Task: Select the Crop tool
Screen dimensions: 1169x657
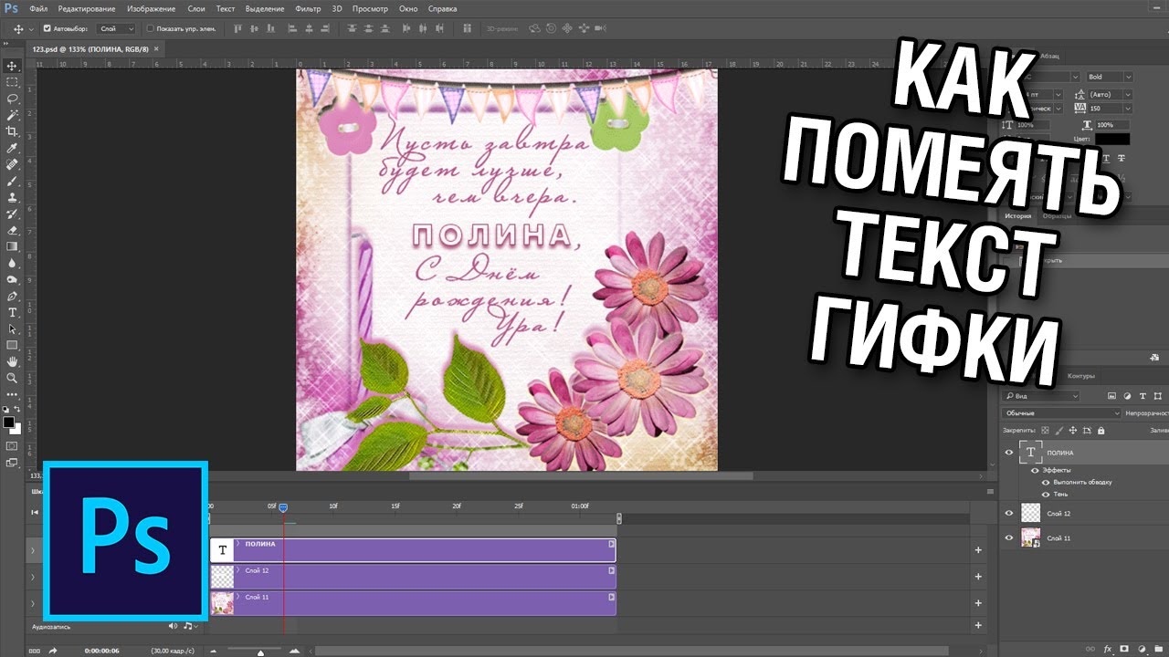Action: pyautogui.click(x=13, y=131)
